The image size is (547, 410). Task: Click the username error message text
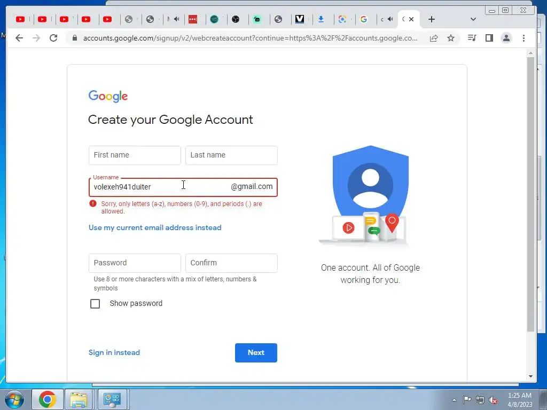point(182,208)
